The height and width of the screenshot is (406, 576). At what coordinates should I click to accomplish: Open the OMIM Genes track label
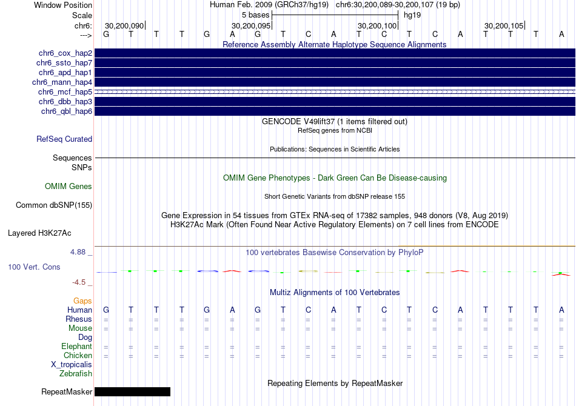[x=69, y=187]
